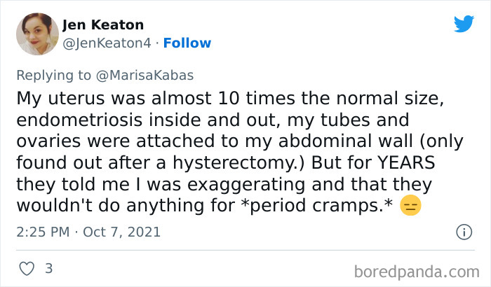Click the Jen Keaton display name
This screenshot has width=491, height=287.
point(103,26)
